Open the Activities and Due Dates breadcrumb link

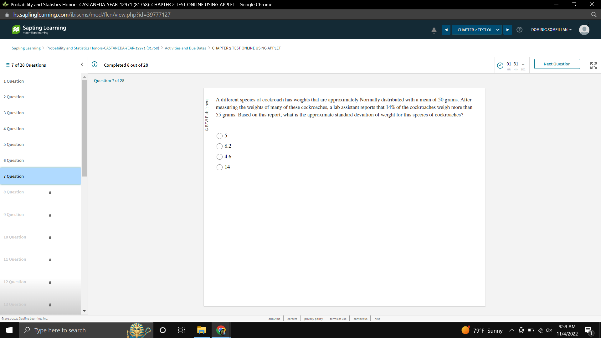pos(185,48)
